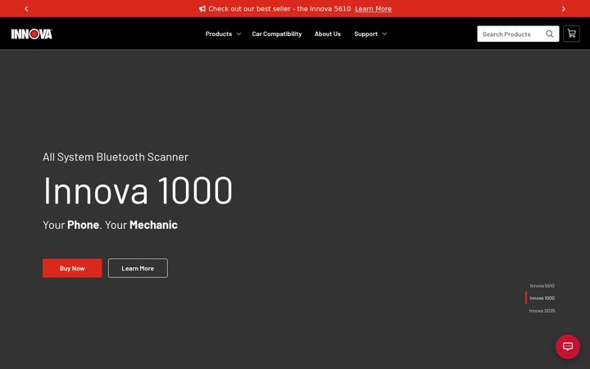Viewport: 590px width, 369px height.
Task: Open the shopping cart
Action: pos(571,34)
